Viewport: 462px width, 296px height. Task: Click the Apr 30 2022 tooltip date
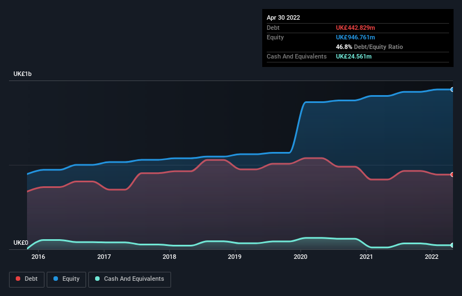(284, 17)
